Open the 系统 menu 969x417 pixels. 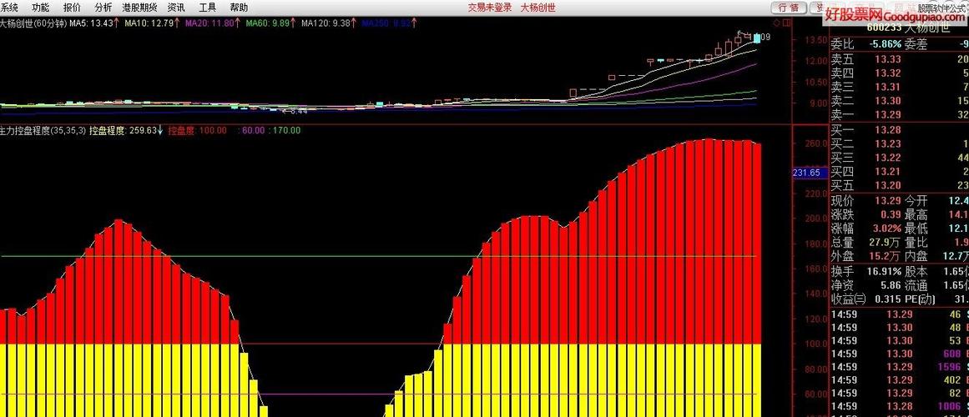pyautogui.click(x=9, y=8)
